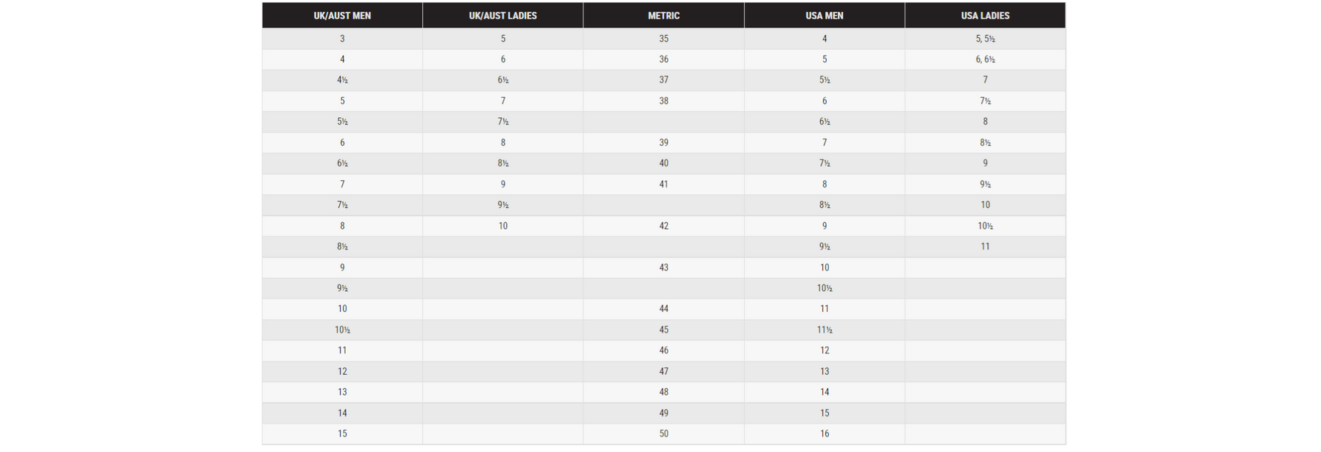Select metric size 50 cell

663,433
